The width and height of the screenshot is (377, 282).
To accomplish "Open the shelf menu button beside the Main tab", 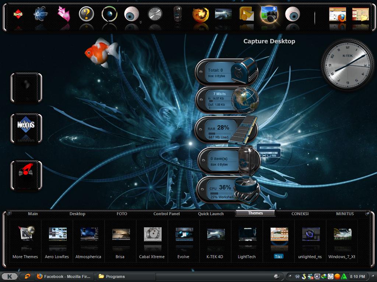I will 9,213.
